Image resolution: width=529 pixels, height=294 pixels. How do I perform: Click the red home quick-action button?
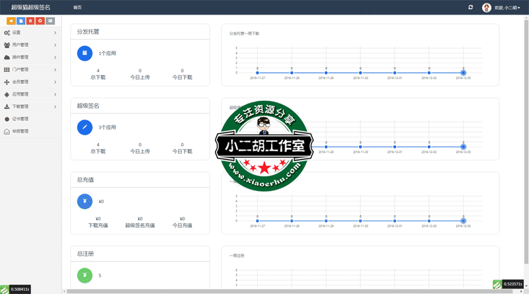(x=31, y=20)
